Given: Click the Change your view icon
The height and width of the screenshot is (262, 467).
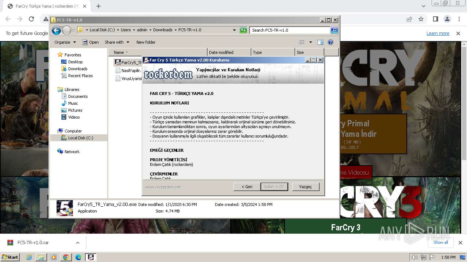Looking at the screenshot, I should [x=301, y=42].
